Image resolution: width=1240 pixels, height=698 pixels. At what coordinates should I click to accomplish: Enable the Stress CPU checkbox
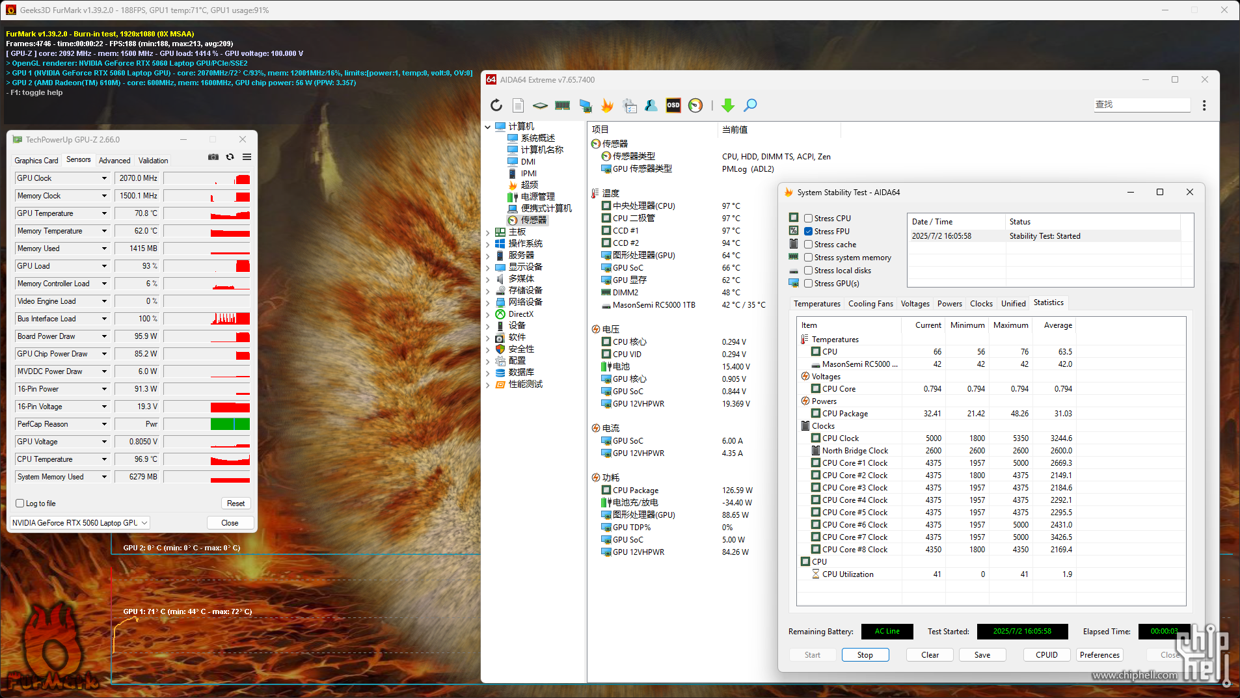click(808, 219)
